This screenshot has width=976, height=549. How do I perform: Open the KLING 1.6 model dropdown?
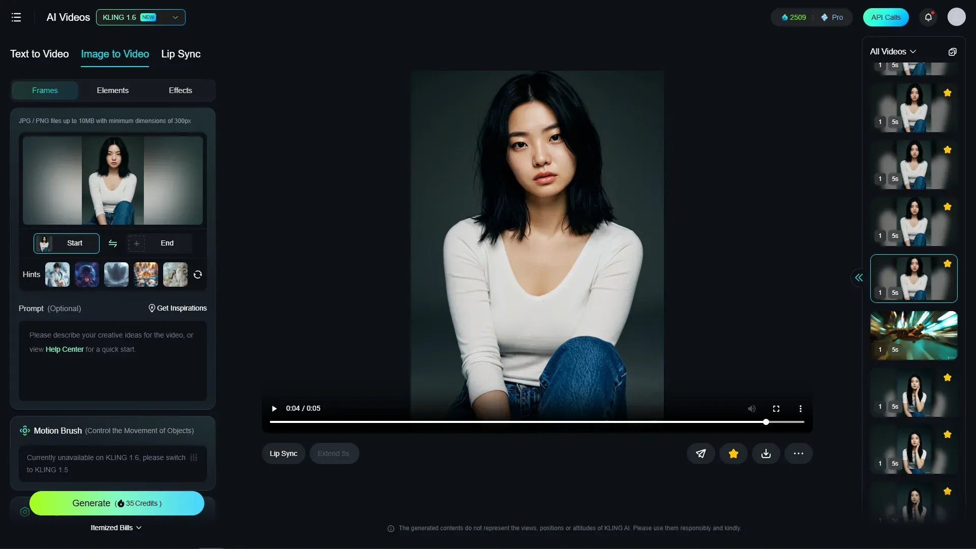140,17
